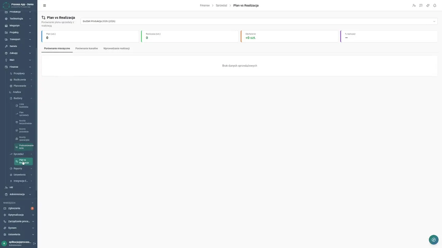Switch to Porównanie miesięczne tab
The height and width of the screenshot is (248, 442).
coord(57,48)
